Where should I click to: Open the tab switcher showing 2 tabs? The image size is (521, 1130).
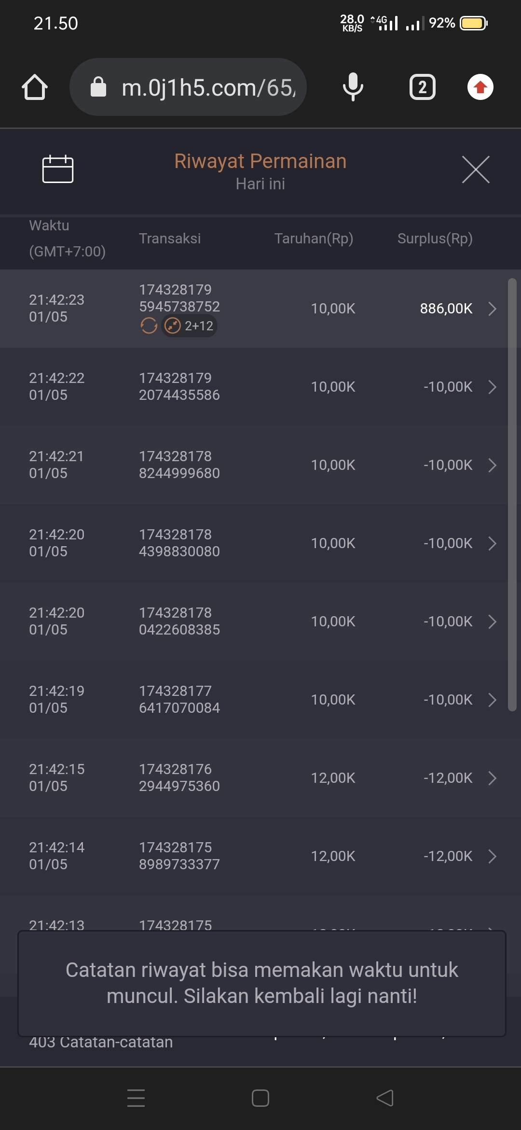(x=422, y=87)
